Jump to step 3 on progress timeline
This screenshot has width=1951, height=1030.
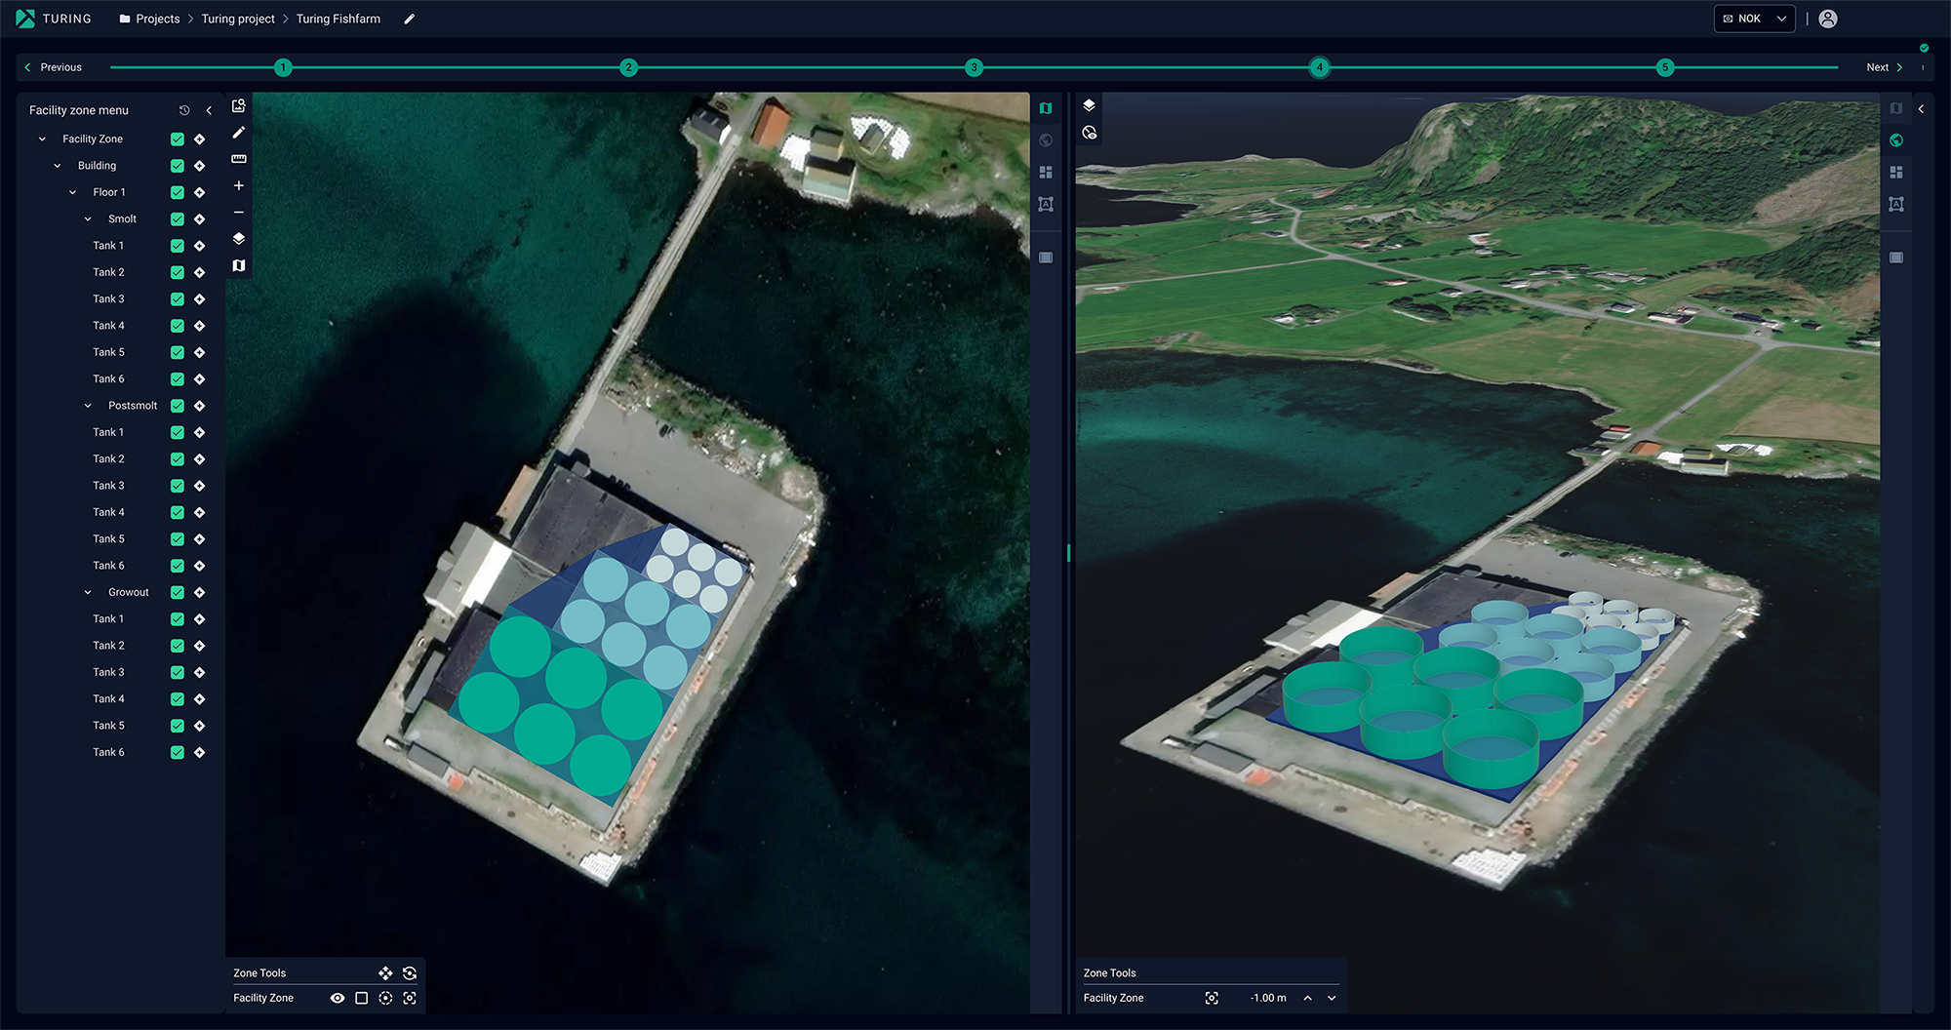tap(974, 67)
